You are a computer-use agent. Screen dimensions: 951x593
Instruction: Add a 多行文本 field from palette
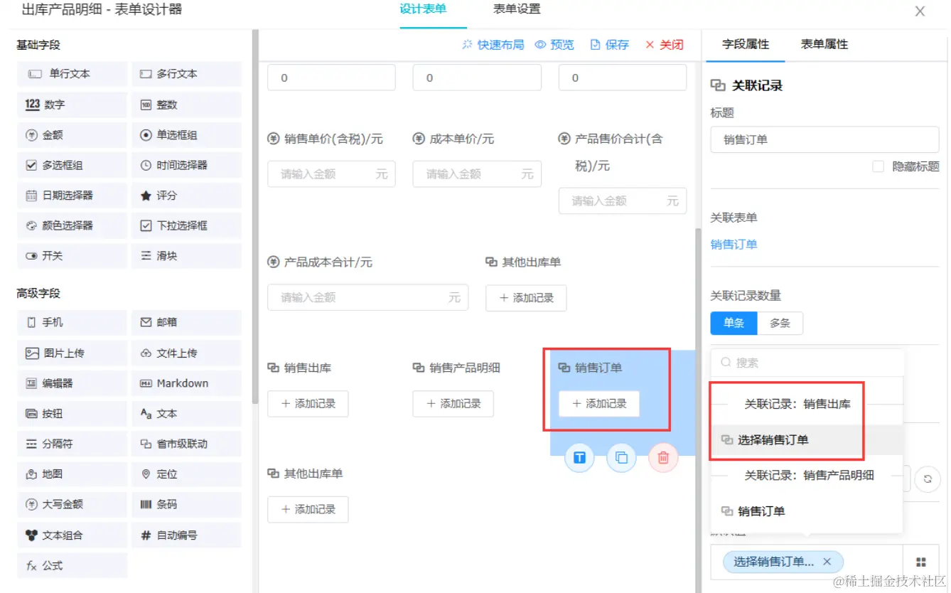tap(187, 74)
